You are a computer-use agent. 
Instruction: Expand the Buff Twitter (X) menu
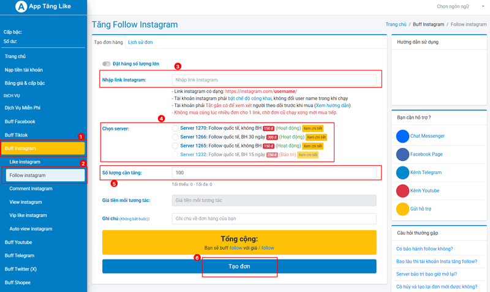tap(21, 269)
